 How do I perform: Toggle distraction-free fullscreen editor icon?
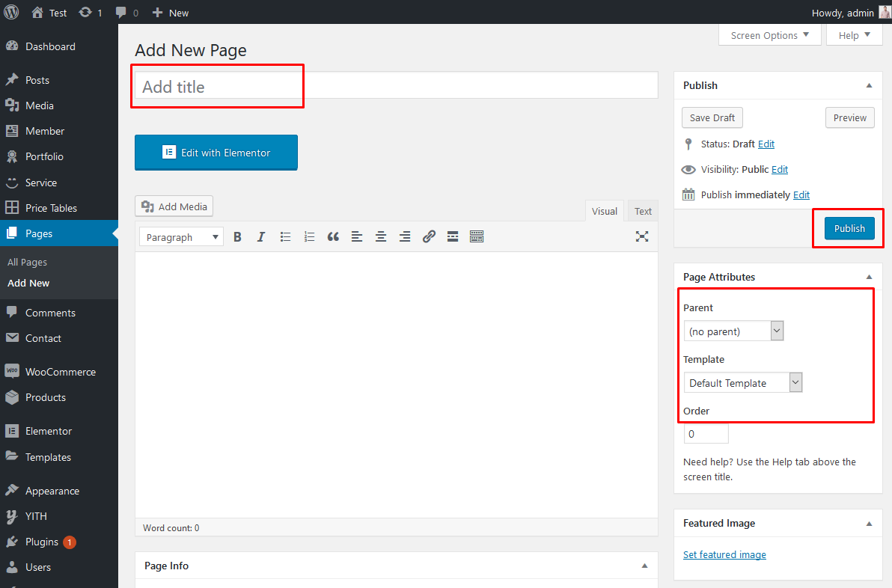[642, 236]
